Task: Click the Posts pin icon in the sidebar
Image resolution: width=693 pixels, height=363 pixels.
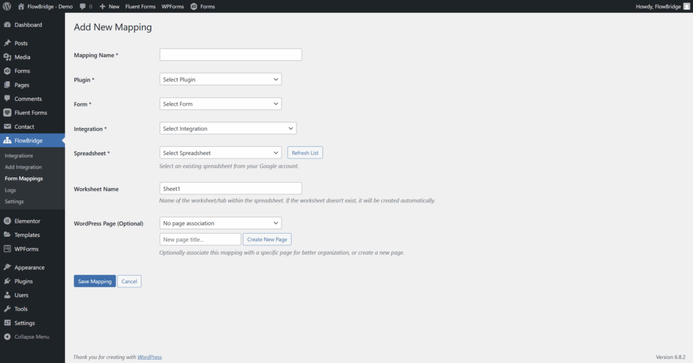Action: coord(7,43)
